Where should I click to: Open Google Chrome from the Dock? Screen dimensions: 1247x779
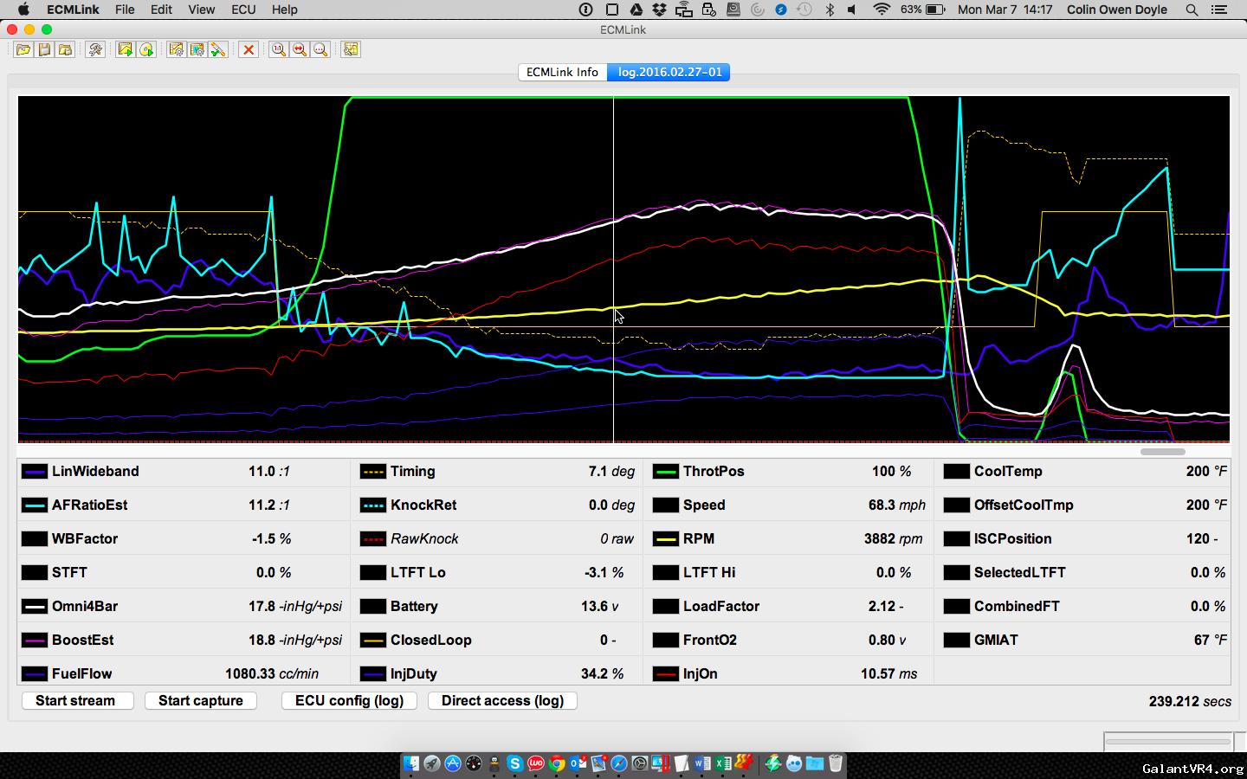[x=557, y=763]
